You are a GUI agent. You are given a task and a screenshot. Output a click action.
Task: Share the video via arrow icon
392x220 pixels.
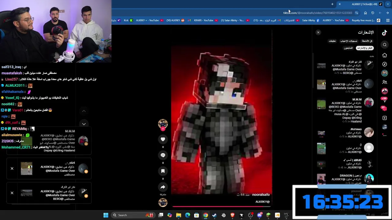coord(163,187)
